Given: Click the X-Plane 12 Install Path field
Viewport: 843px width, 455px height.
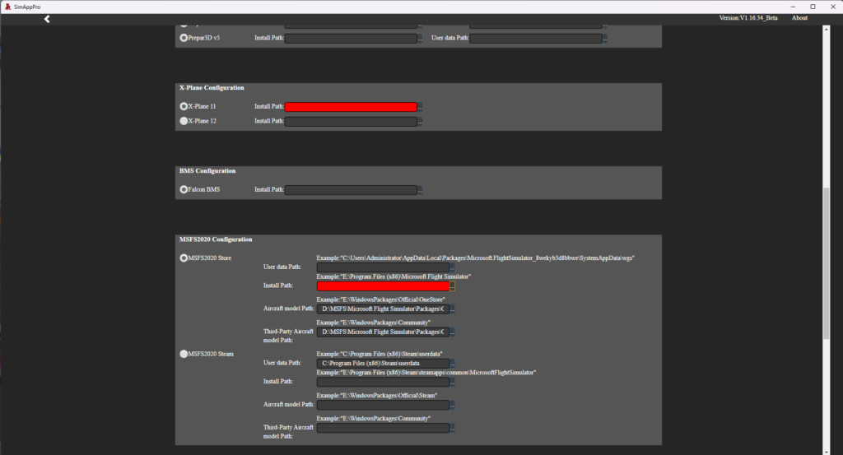Looking at the screenshot, I should click(x=351, y=122).
